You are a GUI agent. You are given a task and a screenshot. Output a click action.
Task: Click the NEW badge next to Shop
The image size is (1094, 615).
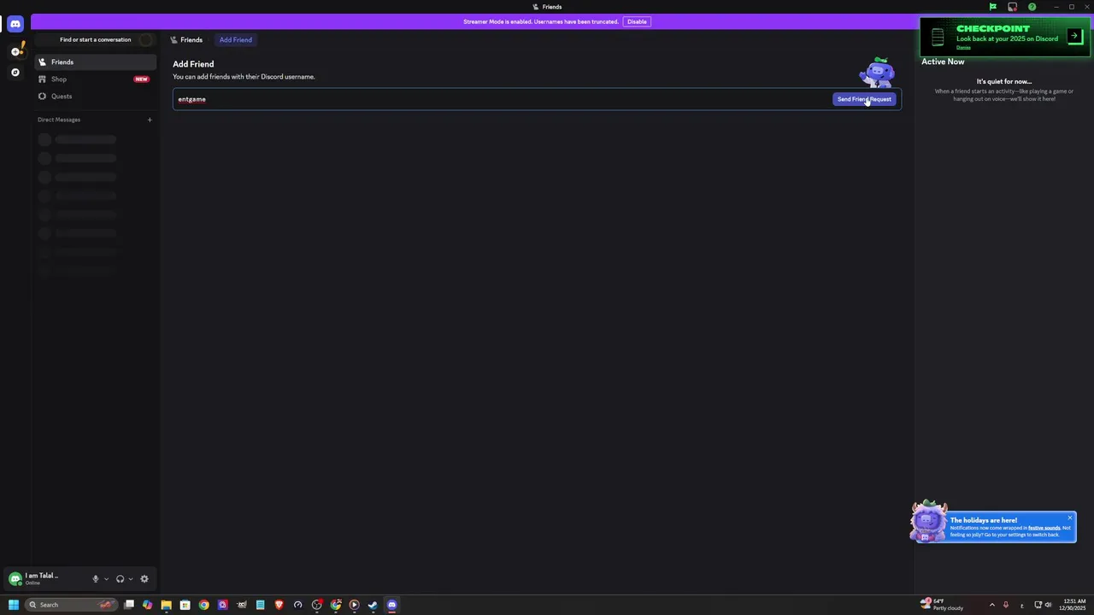coord(141,79)
